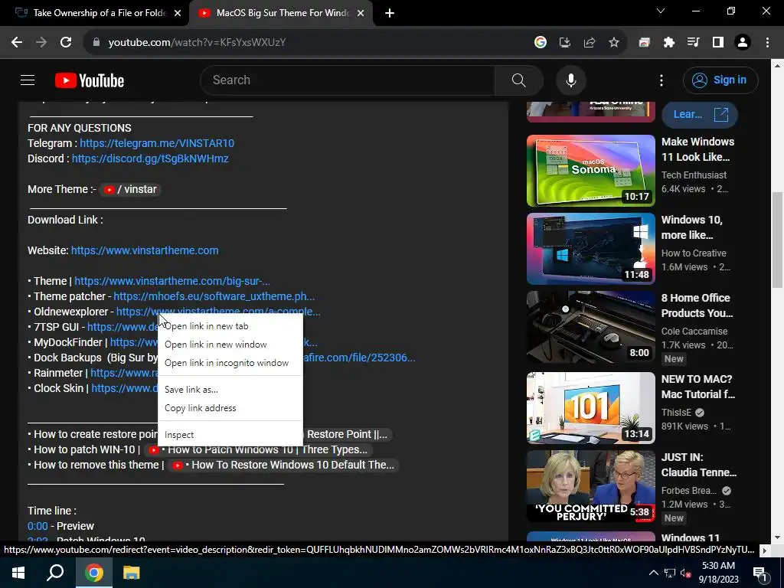
Task: Click the Google icon in address bar
Action: (540, 43)
